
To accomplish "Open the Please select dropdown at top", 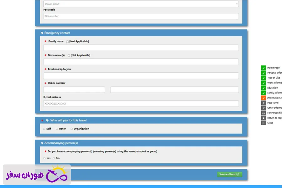I will [141, 4].
